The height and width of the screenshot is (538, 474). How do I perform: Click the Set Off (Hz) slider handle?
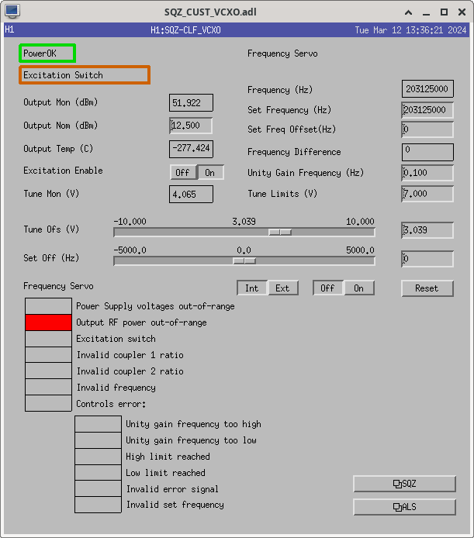(244, 260)
